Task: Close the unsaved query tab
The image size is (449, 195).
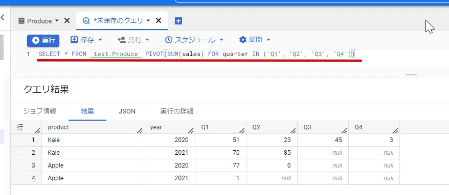Action: 159,20
